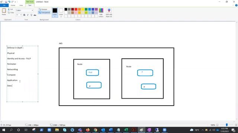Click the Text Tools contextual tab header
This screenshot has width=238, height=133.
click(x=30, y=1)
